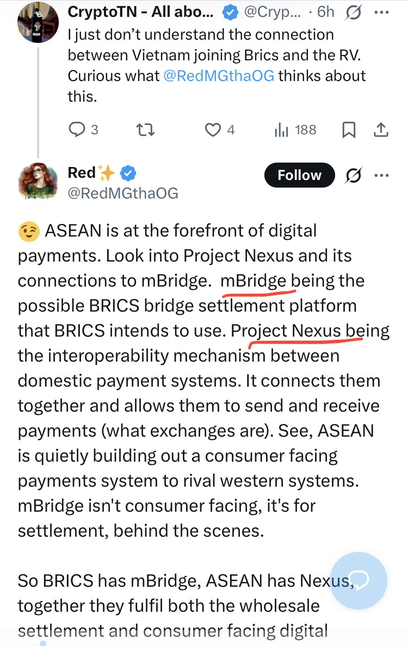Open the 6h timestamp on CryptoTN's tweet

pos(326,11)
